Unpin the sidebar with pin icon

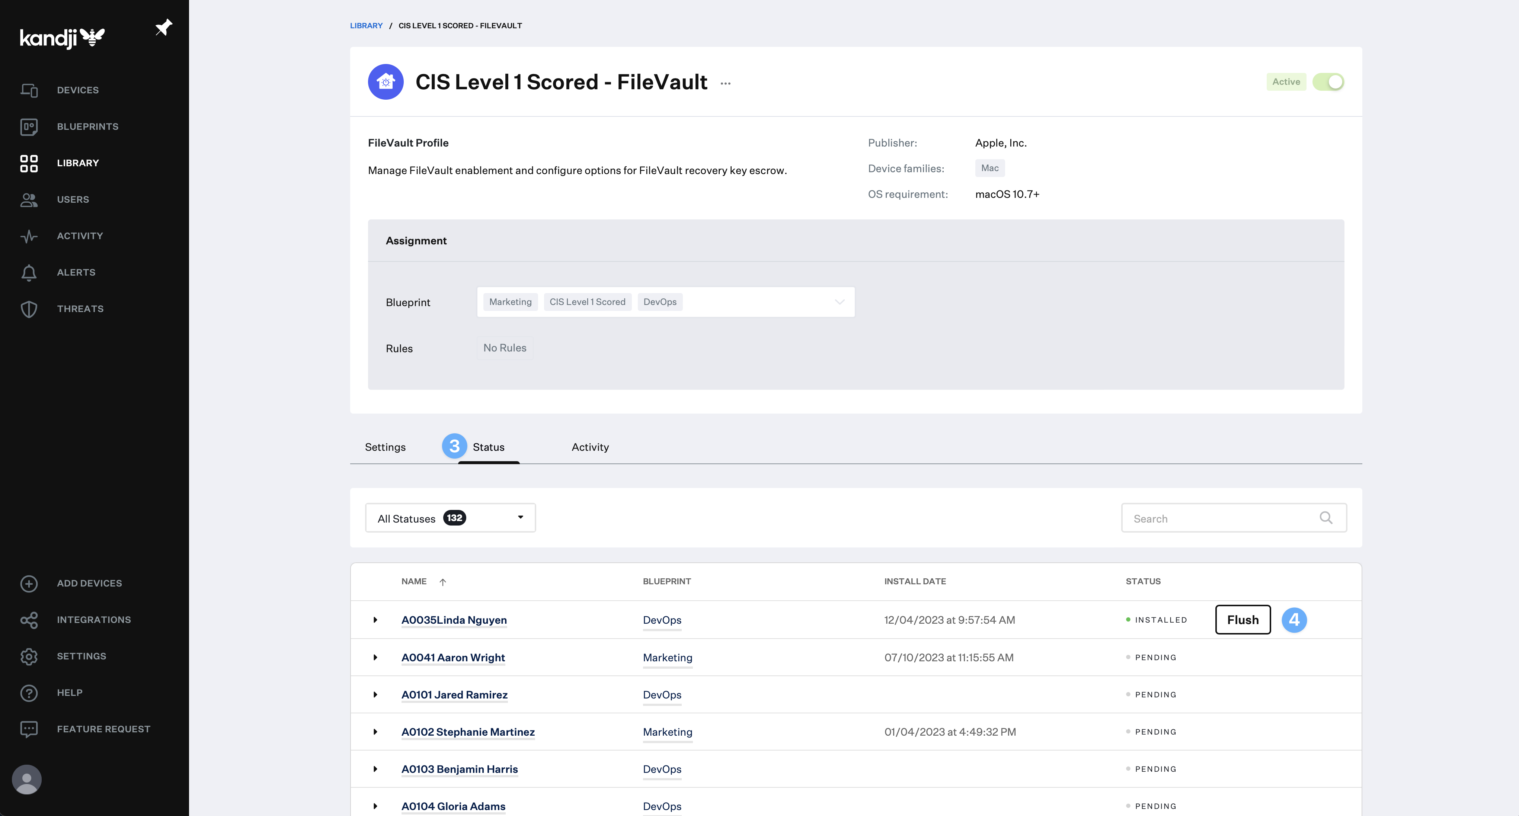[163, 28]
